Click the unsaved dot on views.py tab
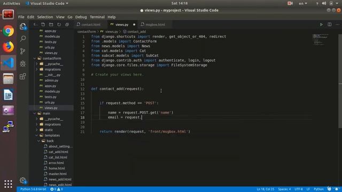The image size is (342, 192). (134, 25)
